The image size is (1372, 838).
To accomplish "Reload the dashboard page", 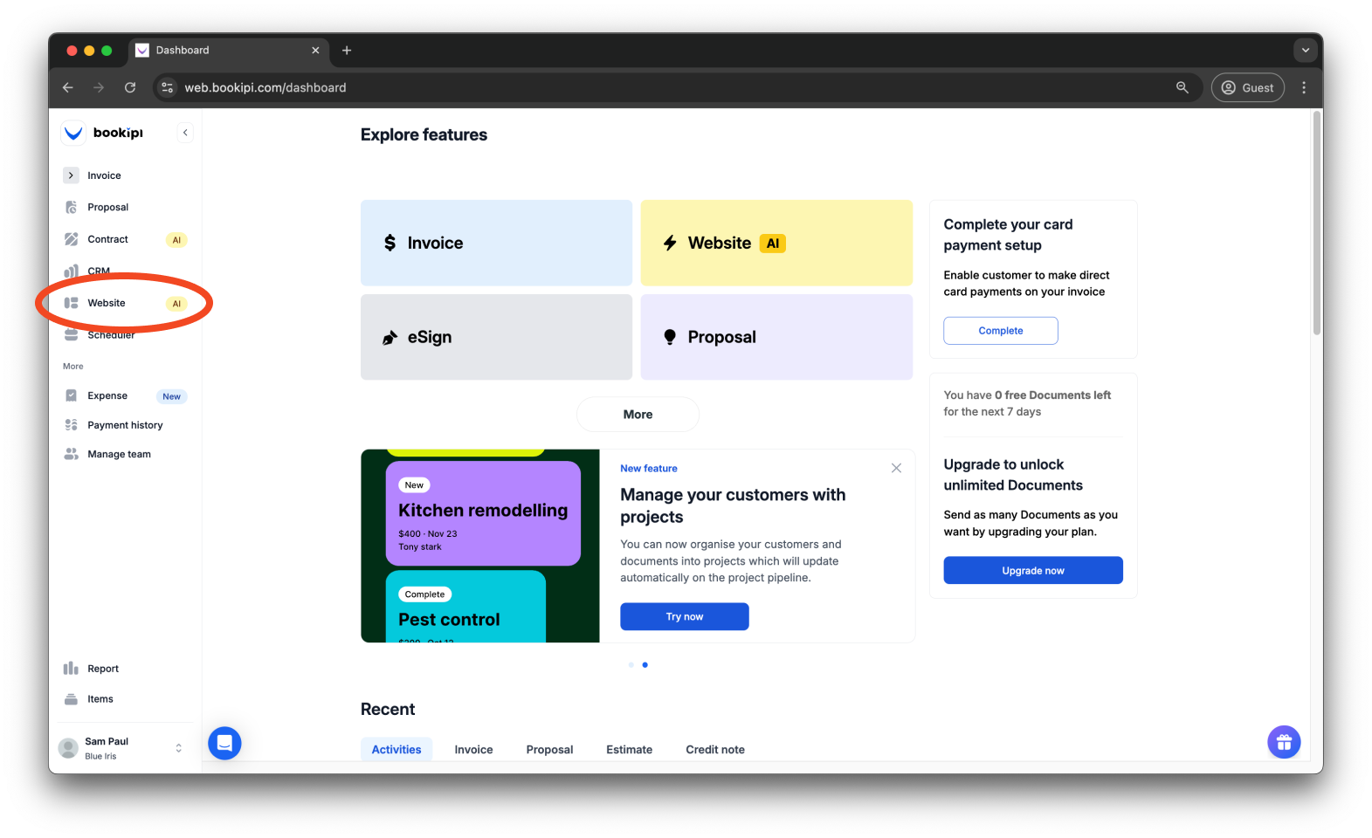I will [130, 87].
